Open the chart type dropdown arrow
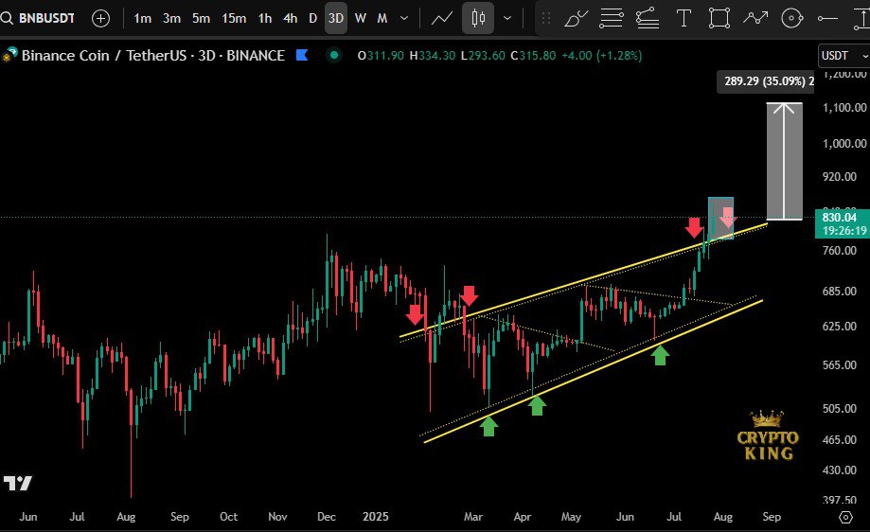 (x=508, y=18)
